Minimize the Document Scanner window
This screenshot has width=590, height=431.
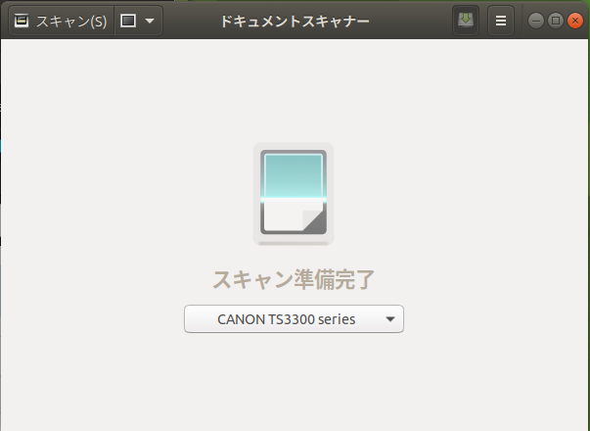point(536,21)
